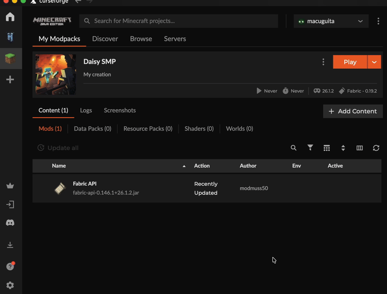The height and width of the screenshot is (294, 387).
Task: Click the last played Never play icon
Action: tap(259, 91)
